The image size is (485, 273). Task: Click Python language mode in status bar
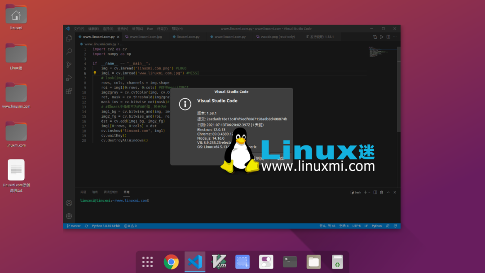pyautogui.click(x=376, y=226)
